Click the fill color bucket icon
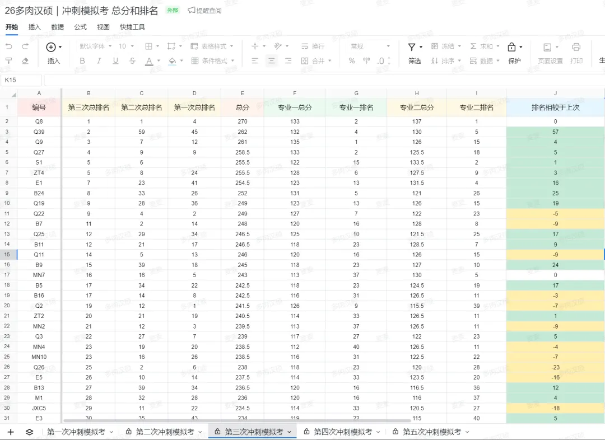Image resolution: width=605 pixels, height=440 pixels. 172,61
